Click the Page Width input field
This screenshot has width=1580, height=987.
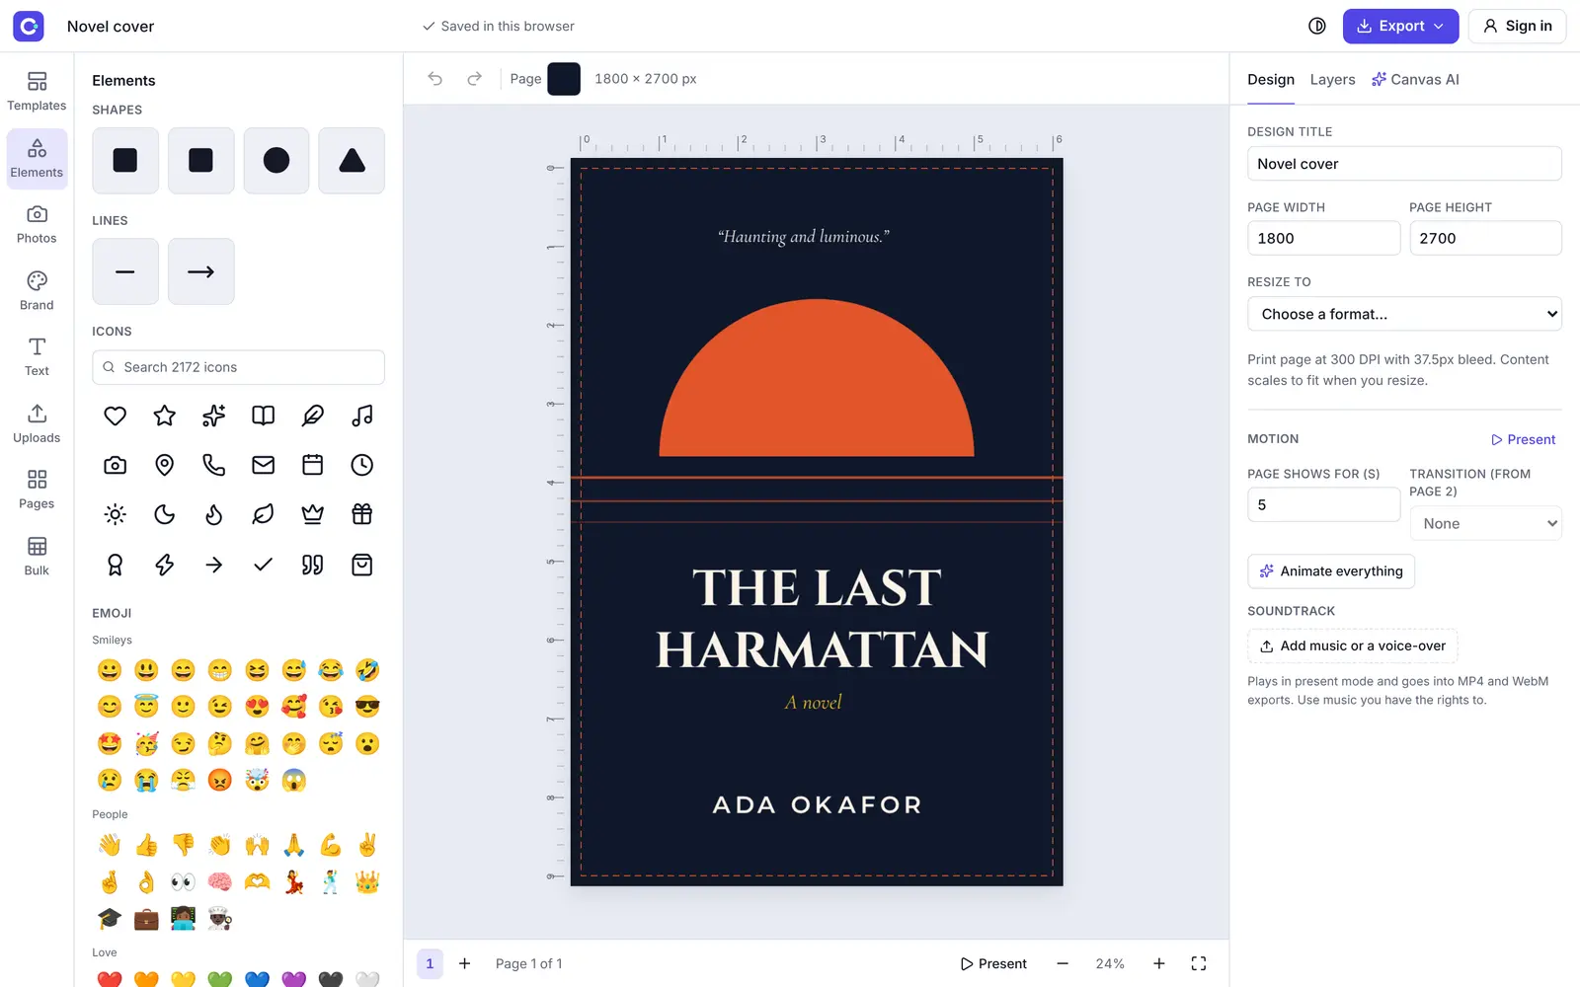1323,238
